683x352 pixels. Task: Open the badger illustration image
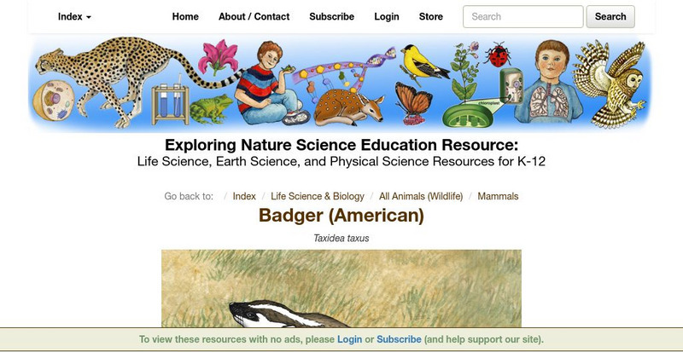[341, 288]
